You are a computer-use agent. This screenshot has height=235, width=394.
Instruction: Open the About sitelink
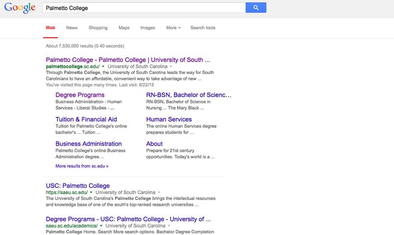click(154, 144)
